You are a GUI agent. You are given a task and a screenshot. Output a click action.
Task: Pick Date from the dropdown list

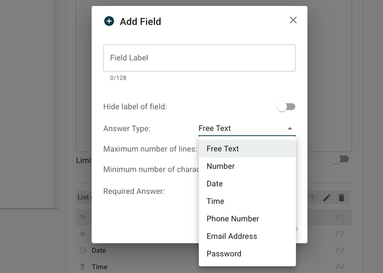click(x=215, y=184)
